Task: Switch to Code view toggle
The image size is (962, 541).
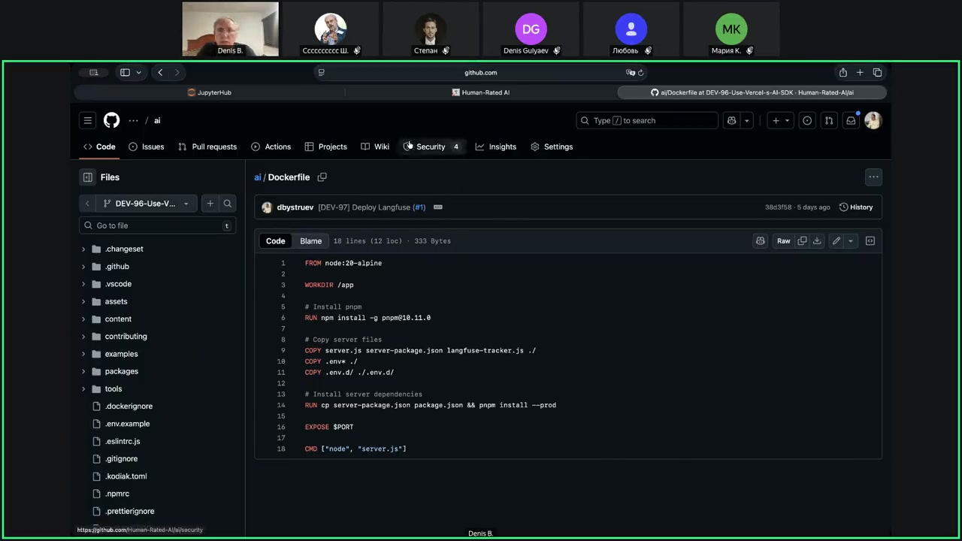Action: [x=276, y=241]
